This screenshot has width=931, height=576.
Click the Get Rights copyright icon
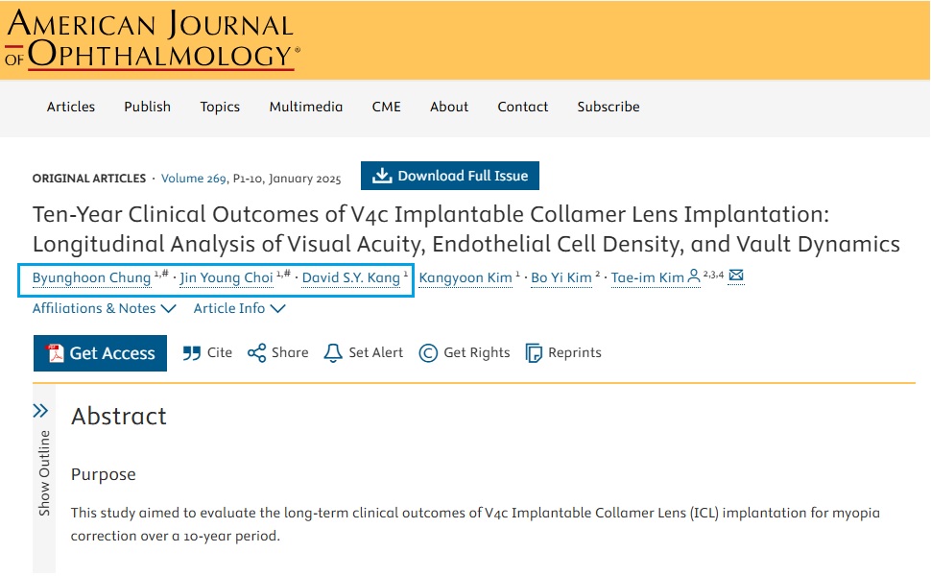(428, 353)
